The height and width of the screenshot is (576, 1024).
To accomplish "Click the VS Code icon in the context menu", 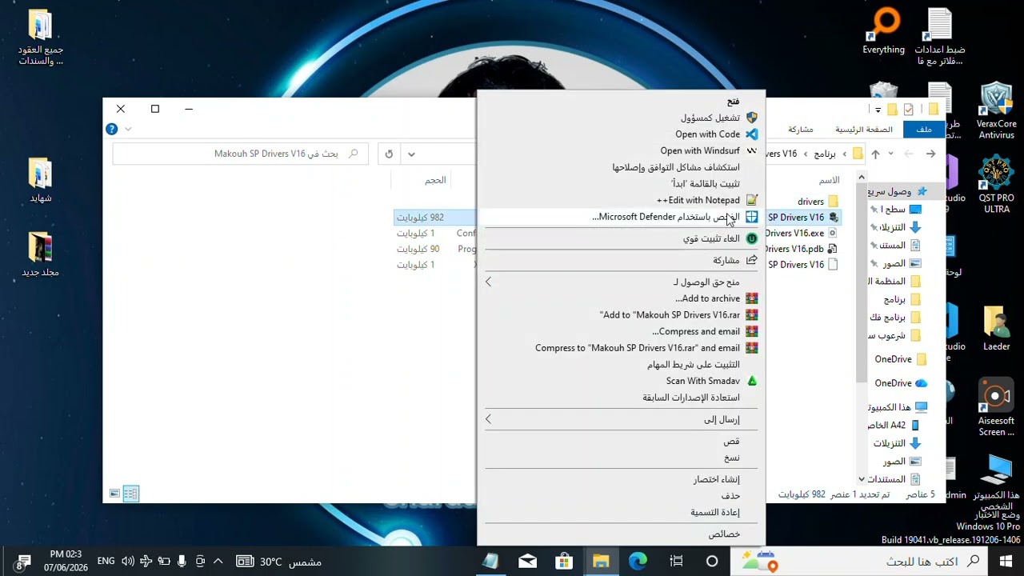I will [x=751, y=134].
